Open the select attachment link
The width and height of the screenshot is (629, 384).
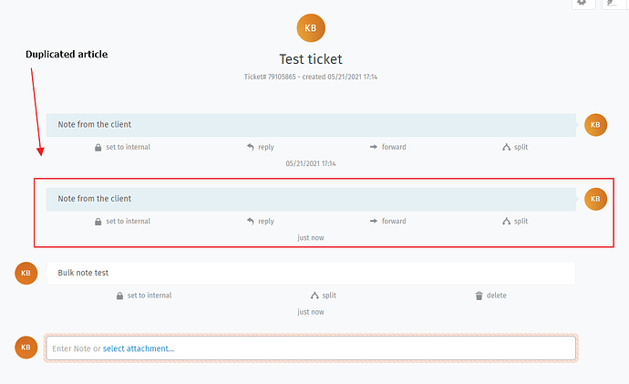click(x=139, y=348)
